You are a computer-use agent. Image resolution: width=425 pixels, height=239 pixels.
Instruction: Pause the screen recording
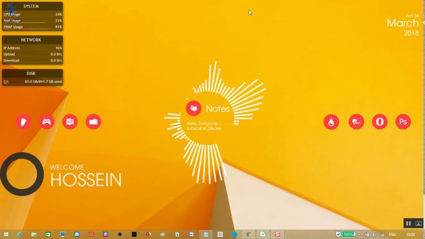point(408,224)
